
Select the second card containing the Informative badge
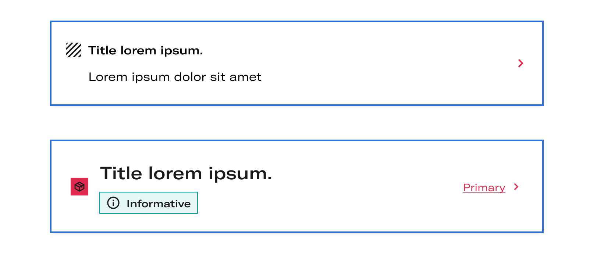(297, 186)
